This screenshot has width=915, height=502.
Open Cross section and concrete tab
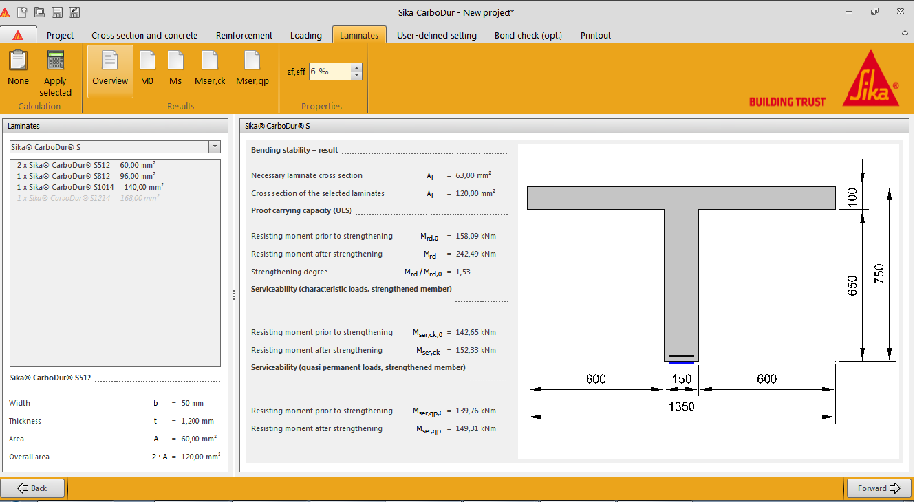click(x=144, y=35)
